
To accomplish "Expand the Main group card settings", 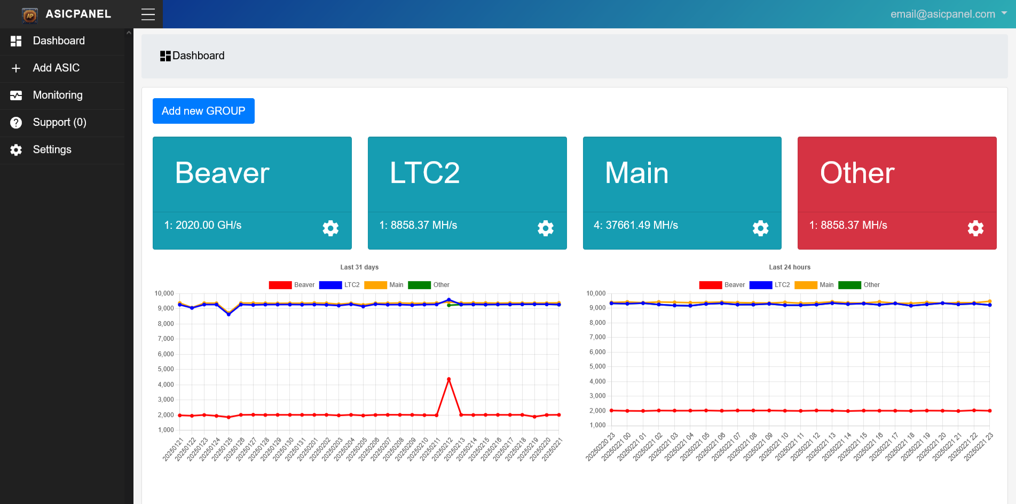I will click(760, 228).
